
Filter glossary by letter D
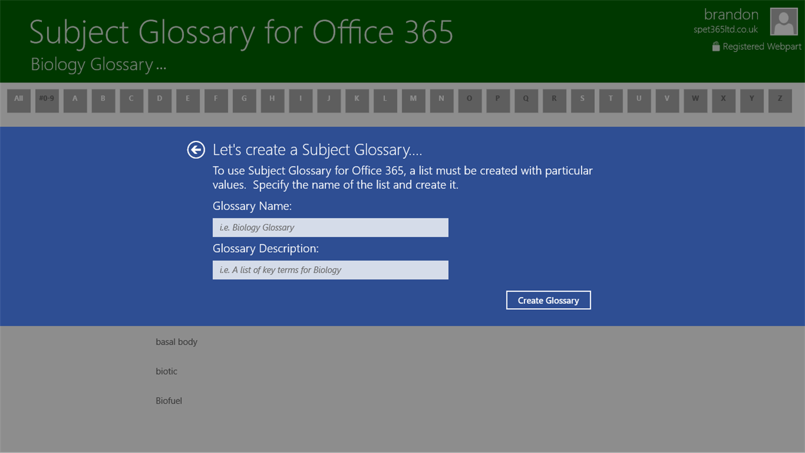point(159,101)
